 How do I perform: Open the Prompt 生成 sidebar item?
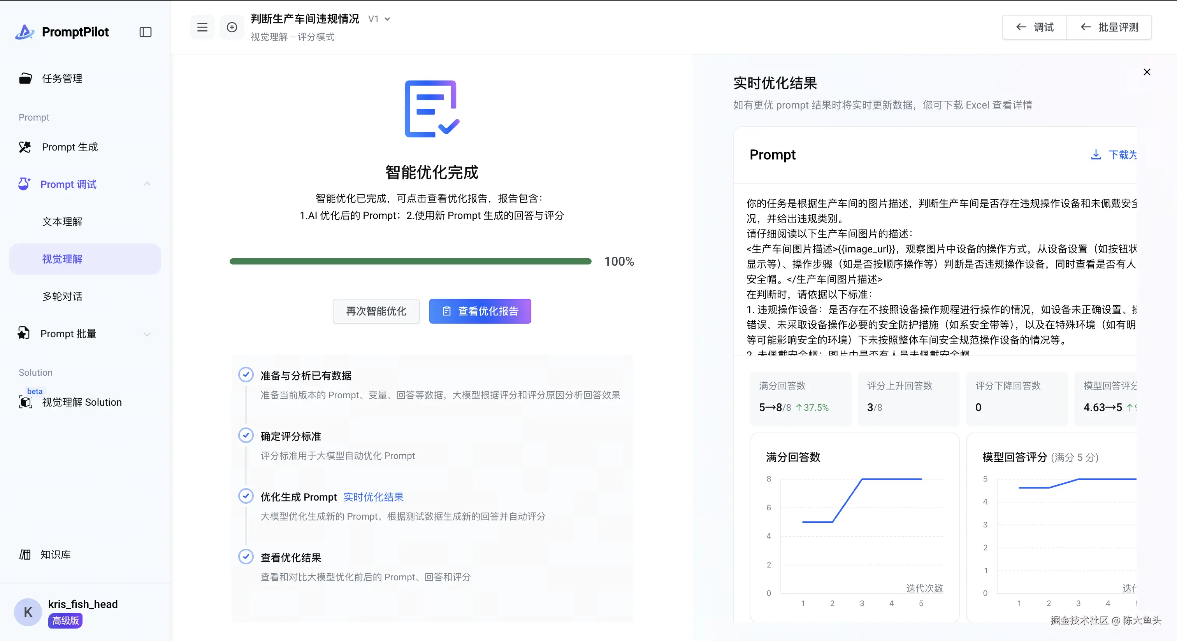click(x=69, y=147)
